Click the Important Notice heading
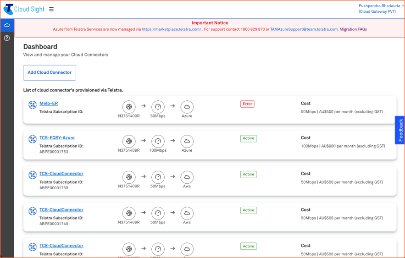 210,23
